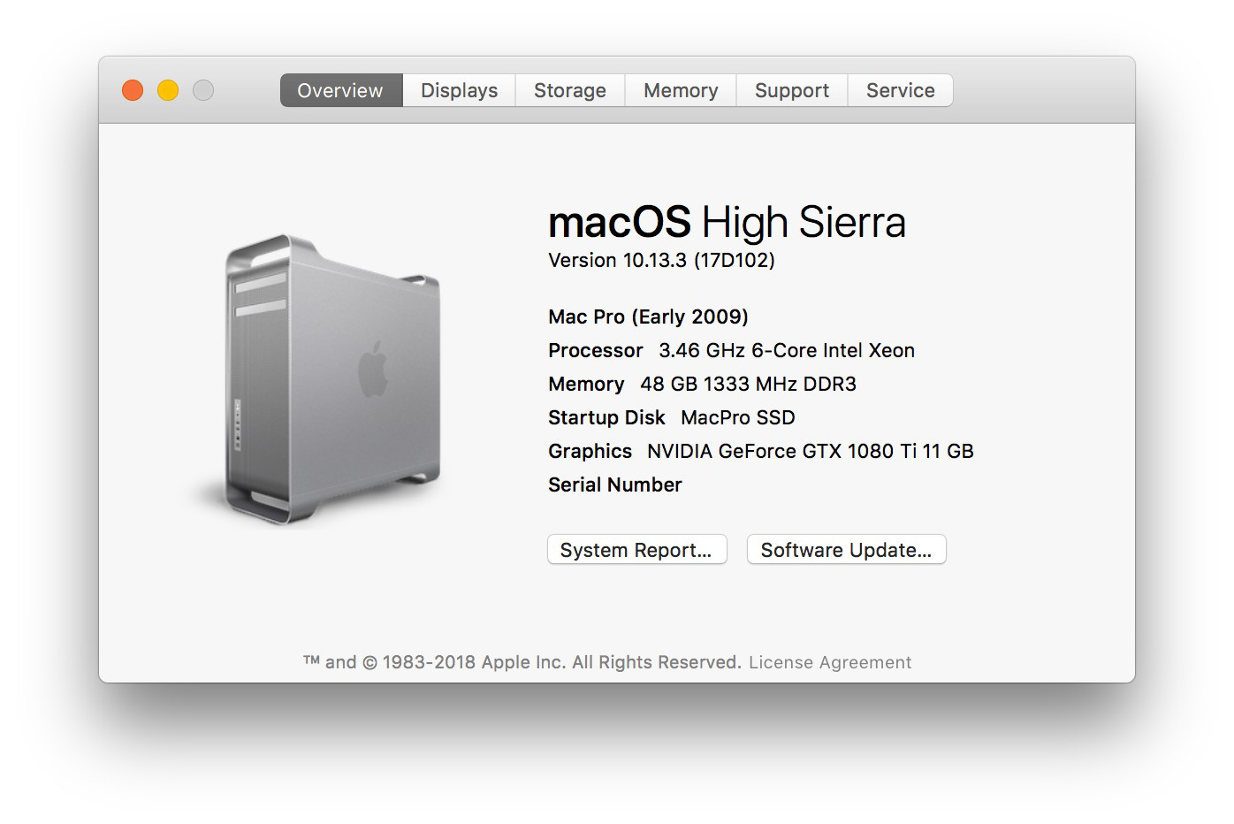Open the Storage tab
The image size is (1234, 824).
click(570, 90)
